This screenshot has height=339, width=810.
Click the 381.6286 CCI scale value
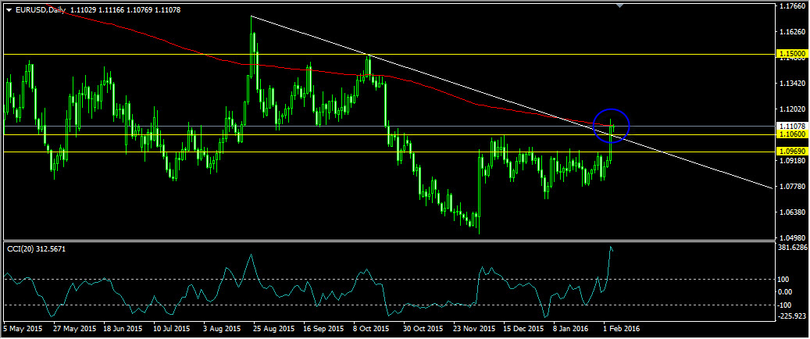pyautogui.click(x=794, y=248)
